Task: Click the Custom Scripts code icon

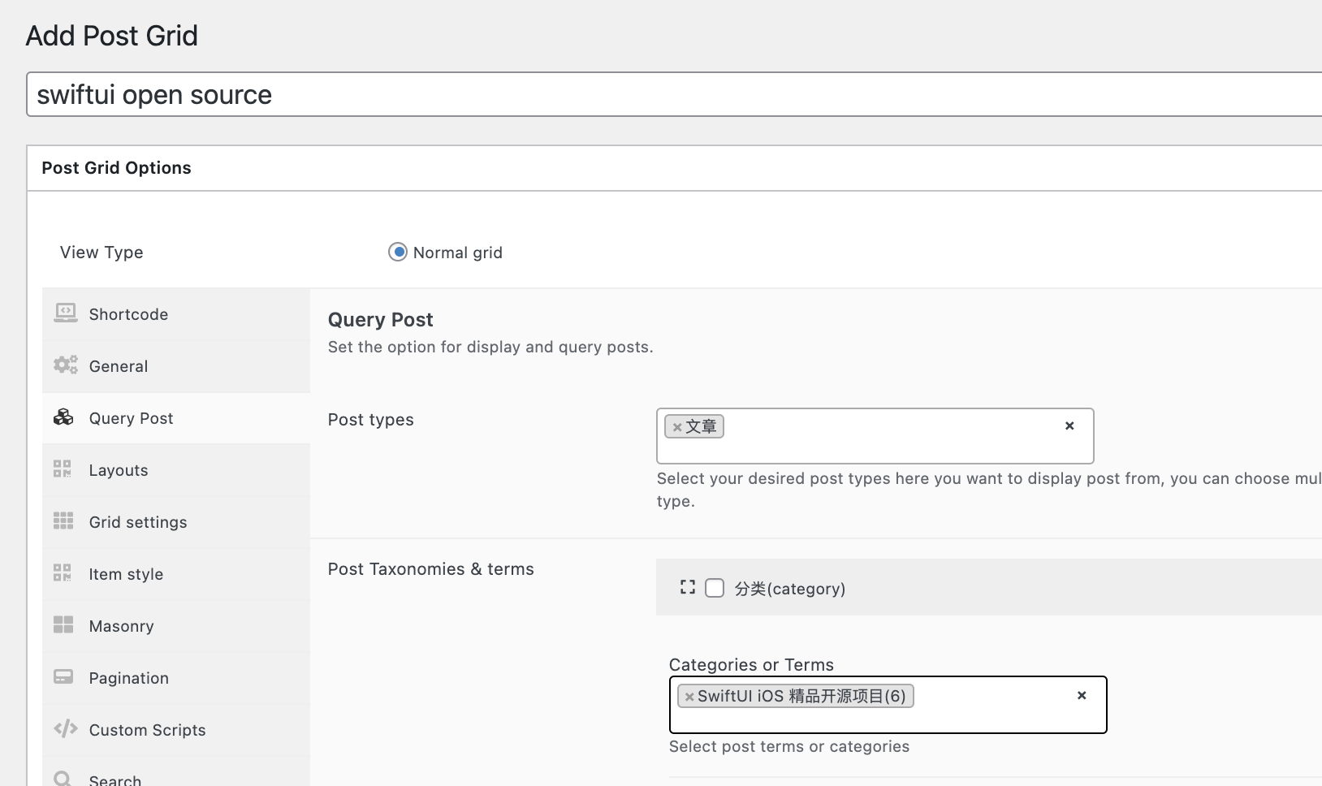Action: [x=66, y=728]
